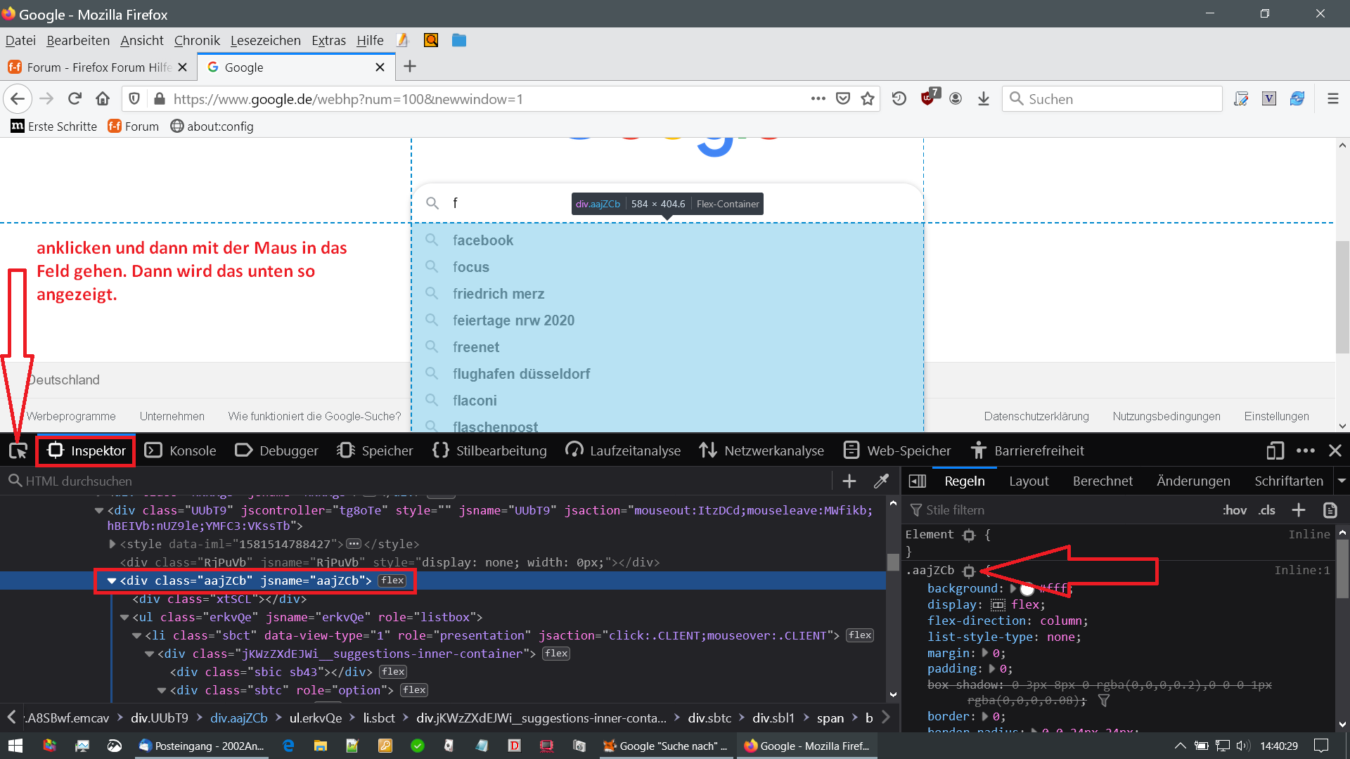
Task: Add new CSS rule plus icon
Action: pyautogui.click(x=1299, y=510)
